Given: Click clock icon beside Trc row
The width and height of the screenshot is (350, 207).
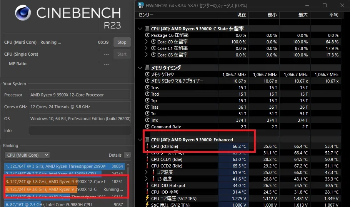Looking at the screenshot, I should tap(147, 113).
